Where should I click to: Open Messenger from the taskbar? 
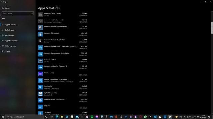[97, 117]
